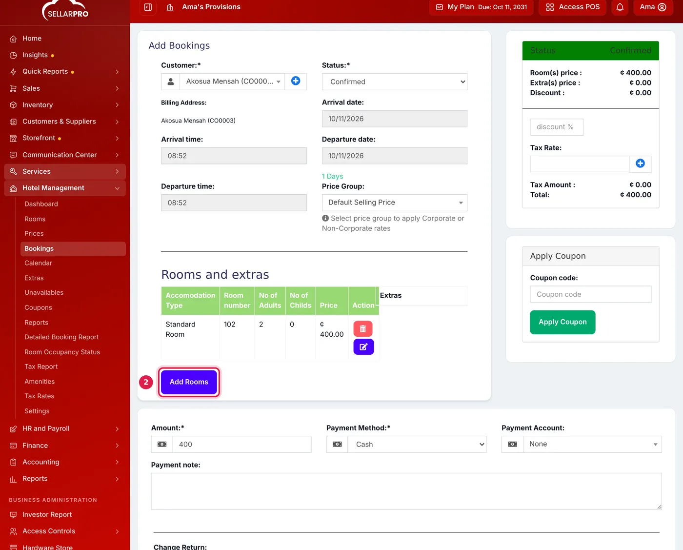Open the Price Group dropdown
The height and width of the screenshot is (550, 683).
394,203
